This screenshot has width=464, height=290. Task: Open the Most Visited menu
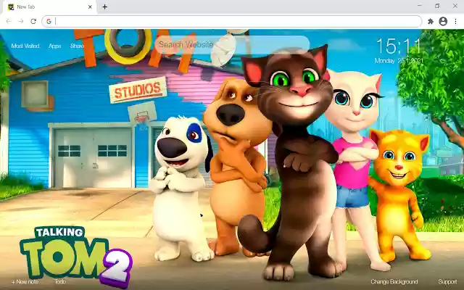[25, 46]
